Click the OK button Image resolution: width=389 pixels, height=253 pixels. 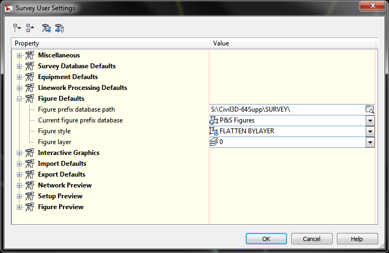(266, 239)
